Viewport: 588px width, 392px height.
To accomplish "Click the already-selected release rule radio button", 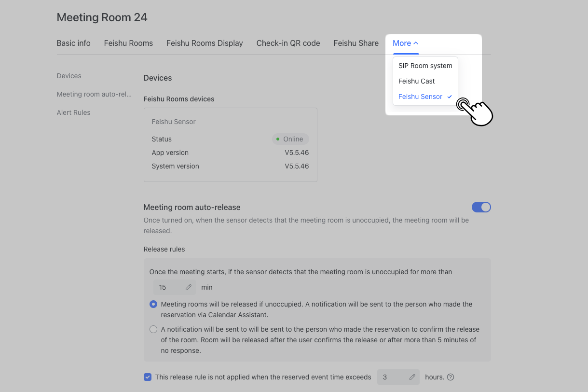I will (153, 304).
